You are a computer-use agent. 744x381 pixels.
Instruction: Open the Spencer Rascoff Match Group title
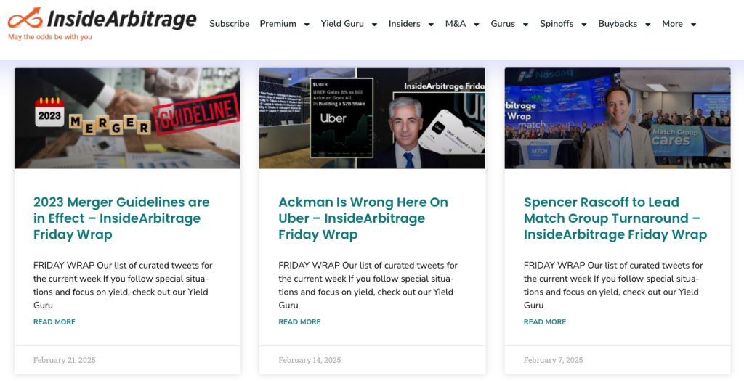pos(615,218)
